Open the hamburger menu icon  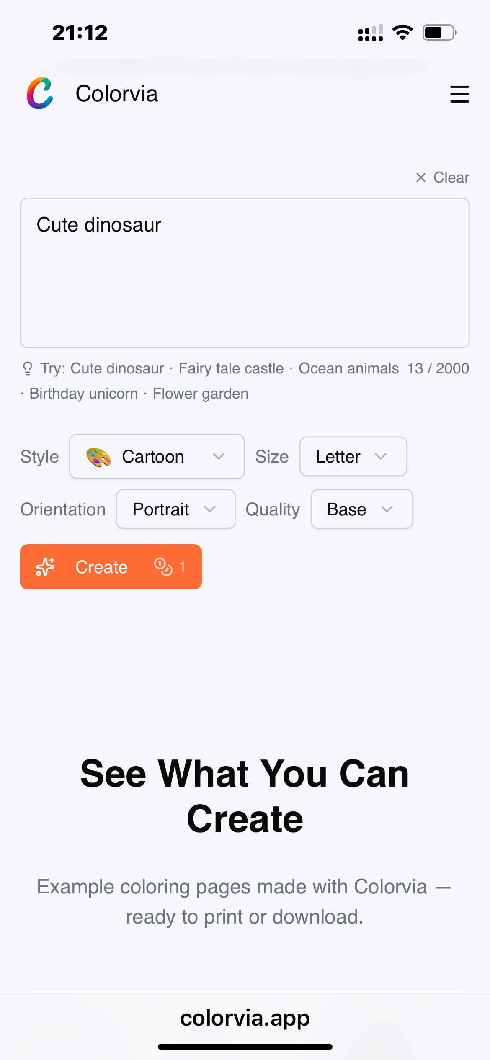point(459,95)
